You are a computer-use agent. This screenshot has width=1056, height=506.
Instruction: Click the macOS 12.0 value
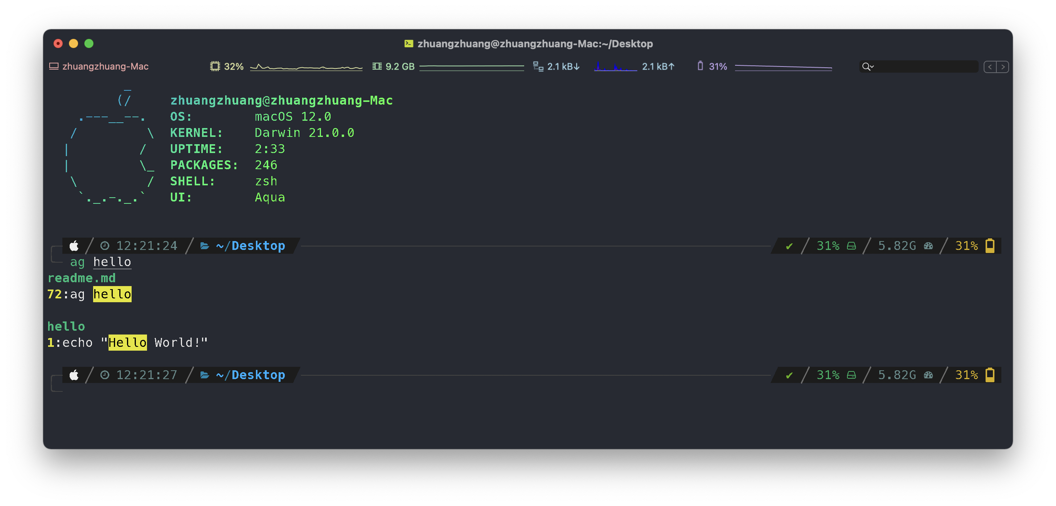(293, 117)
